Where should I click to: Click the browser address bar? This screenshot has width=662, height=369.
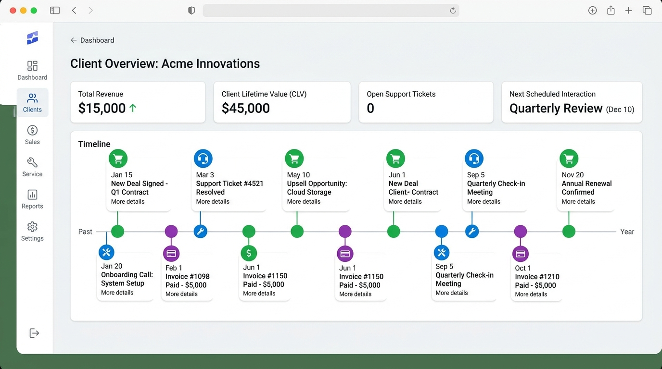331,11
